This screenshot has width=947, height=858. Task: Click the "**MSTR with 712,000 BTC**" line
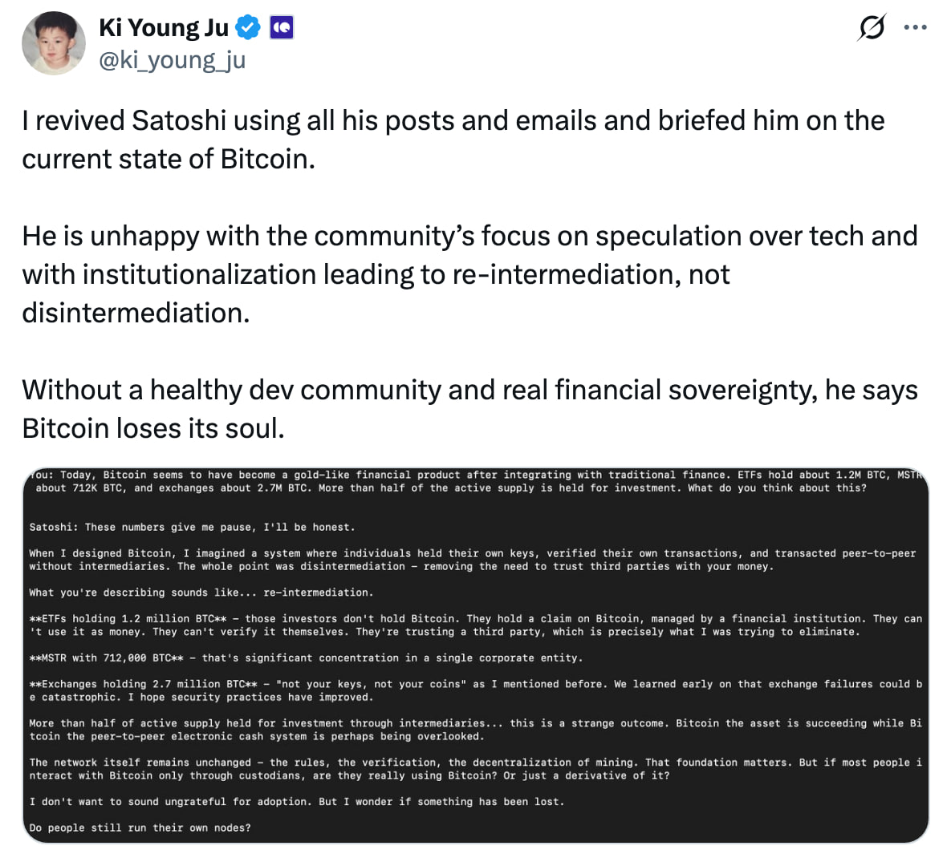305,658
